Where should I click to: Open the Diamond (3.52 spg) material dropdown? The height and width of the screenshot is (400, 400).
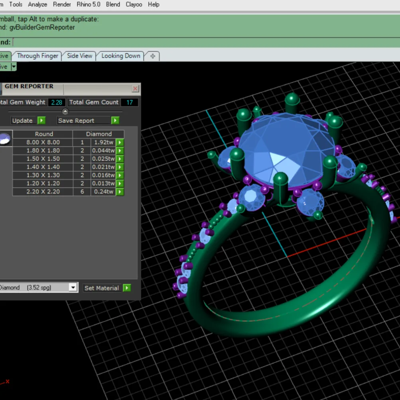pyautogui.click(x=73, y=288)
